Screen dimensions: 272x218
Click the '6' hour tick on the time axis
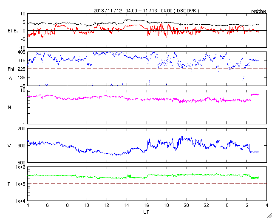click(47, 206)
